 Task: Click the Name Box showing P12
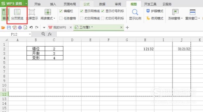coord(14,34)
